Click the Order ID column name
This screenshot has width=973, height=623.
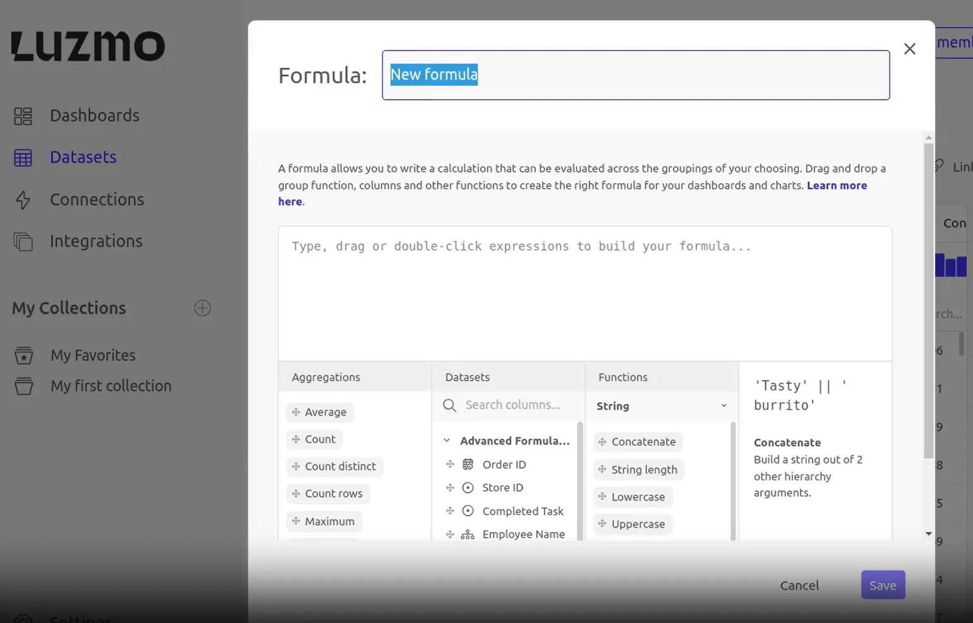pyautogui.click(x=504, y=465)
